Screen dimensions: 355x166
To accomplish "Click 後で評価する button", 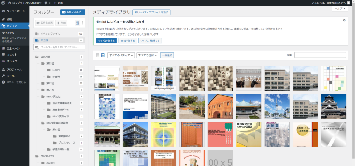I will (128, 41).
